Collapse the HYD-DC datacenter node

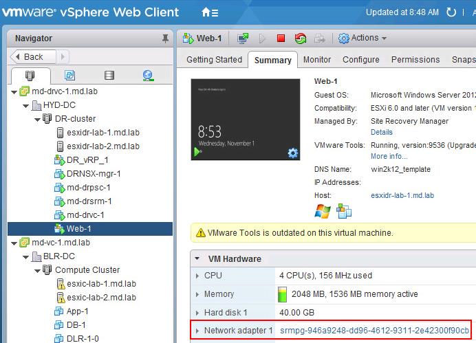point(26,106)
